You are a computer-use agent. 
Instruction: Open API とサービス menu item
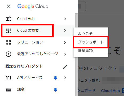(37, 78)
